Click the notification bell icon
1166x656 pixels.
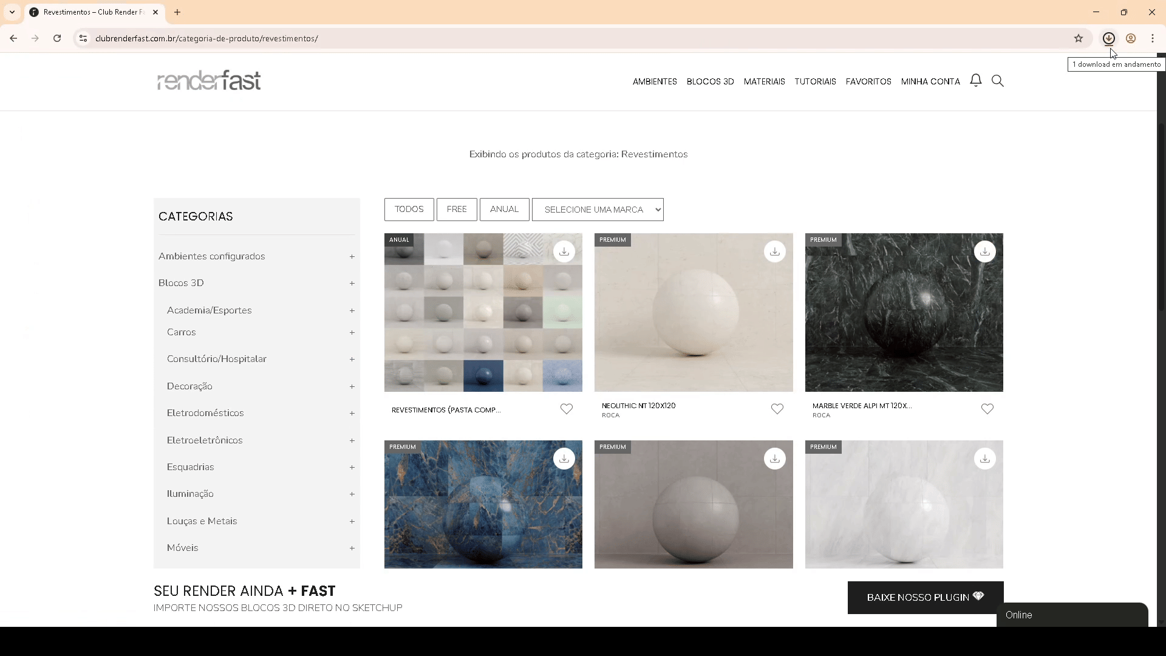(975, 80)
